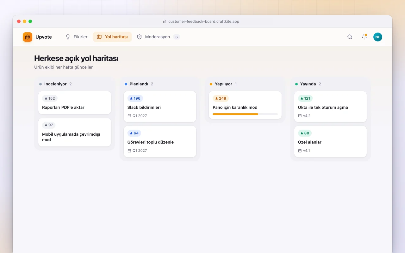Click the Yayında column header
405x253 pixels.
(x=308, y=84)
